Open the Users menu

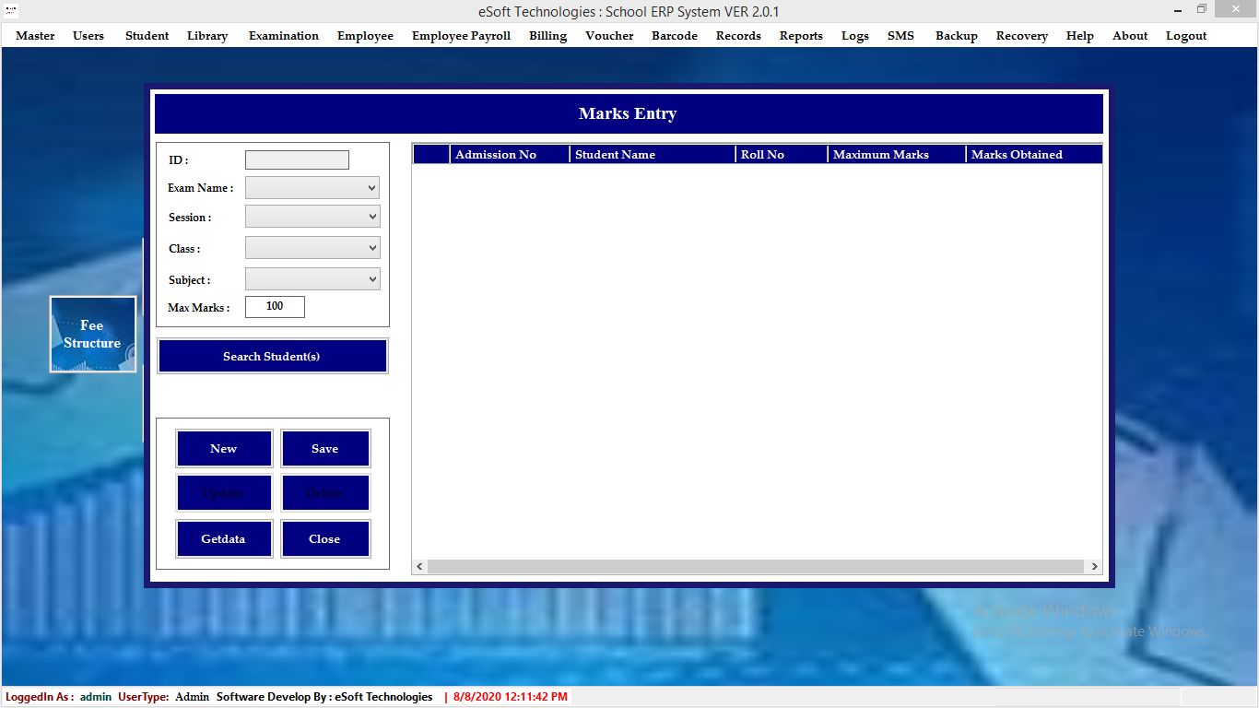coord(88,36)
